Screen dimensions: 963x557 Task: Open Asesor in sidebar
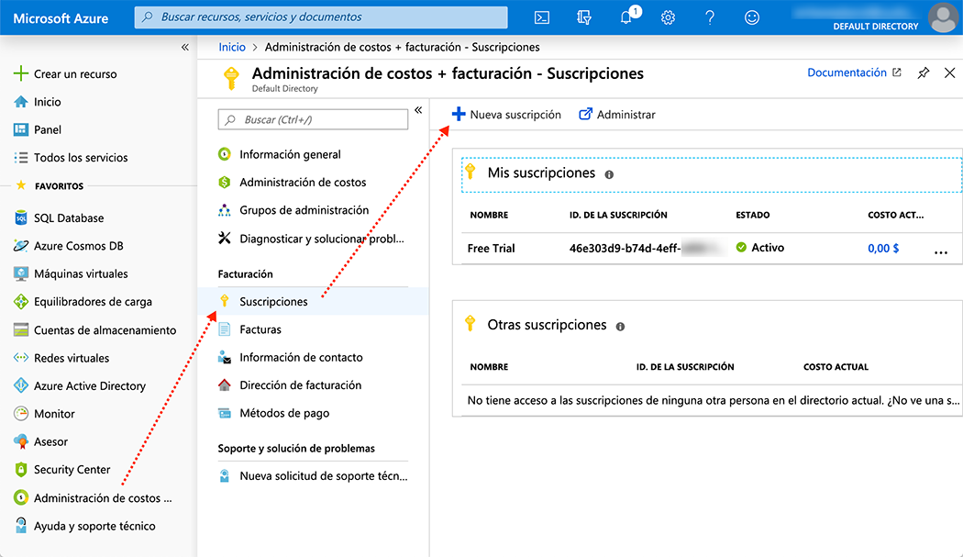tap(40, 441)
